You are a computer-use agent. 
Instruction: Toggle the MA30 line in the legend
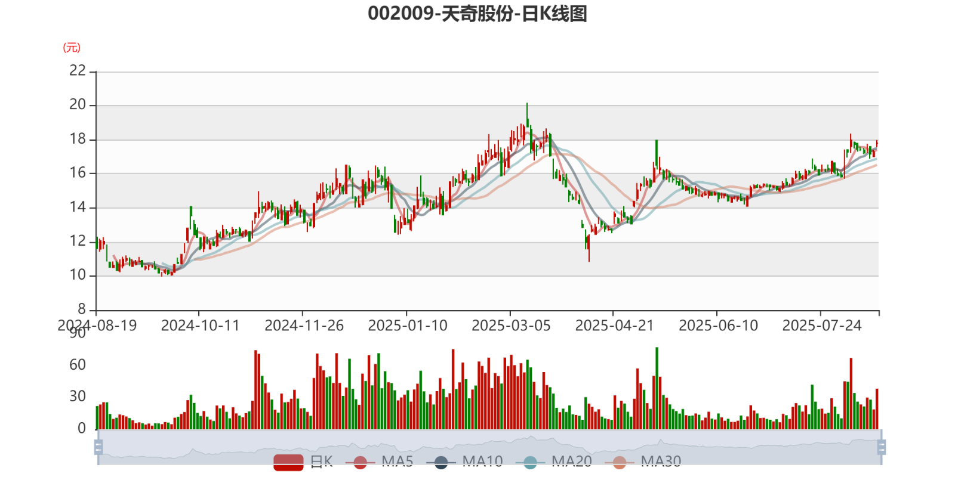[643, 462]
